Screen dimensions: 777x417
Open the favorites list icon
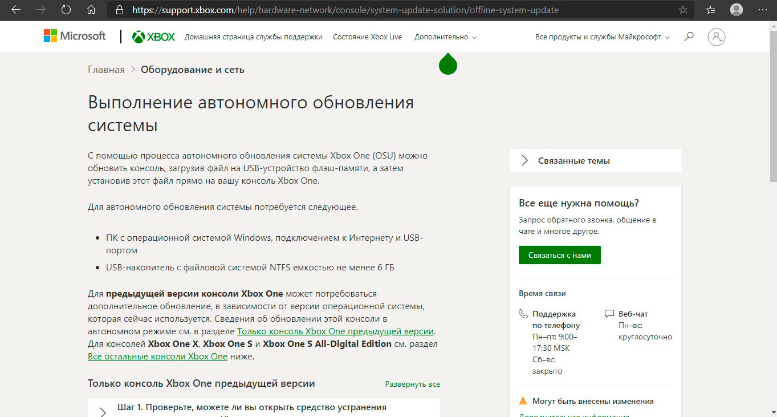pyautogui.click(x=710, y=10)
